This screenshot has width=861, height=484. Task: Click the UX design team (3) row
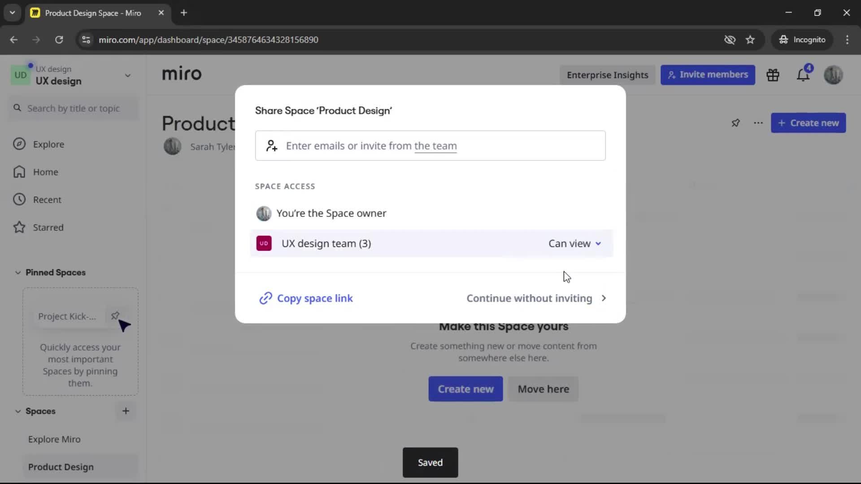431,243
